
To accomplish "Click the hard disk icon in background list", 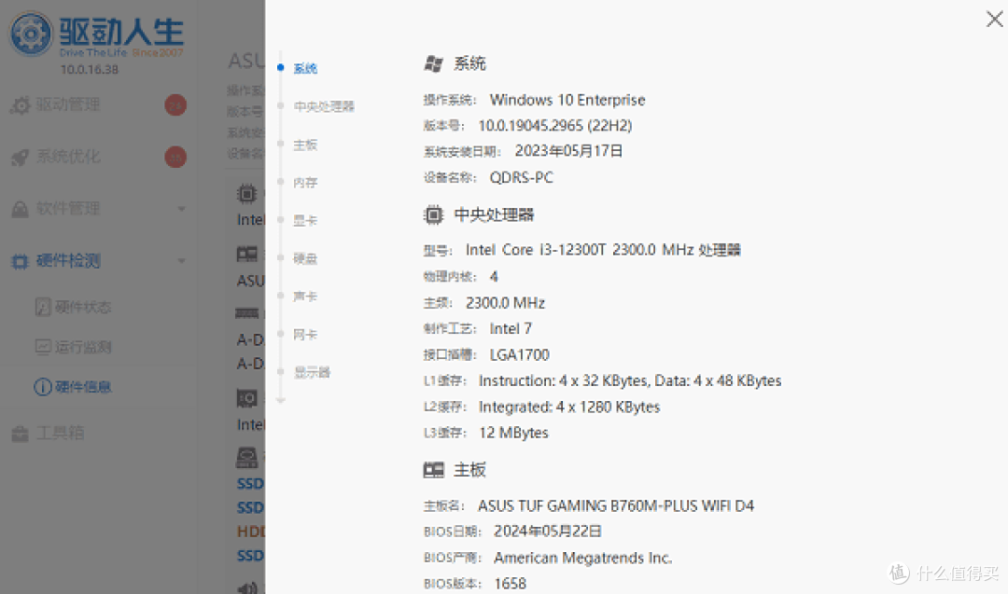I will coord(246,457).
